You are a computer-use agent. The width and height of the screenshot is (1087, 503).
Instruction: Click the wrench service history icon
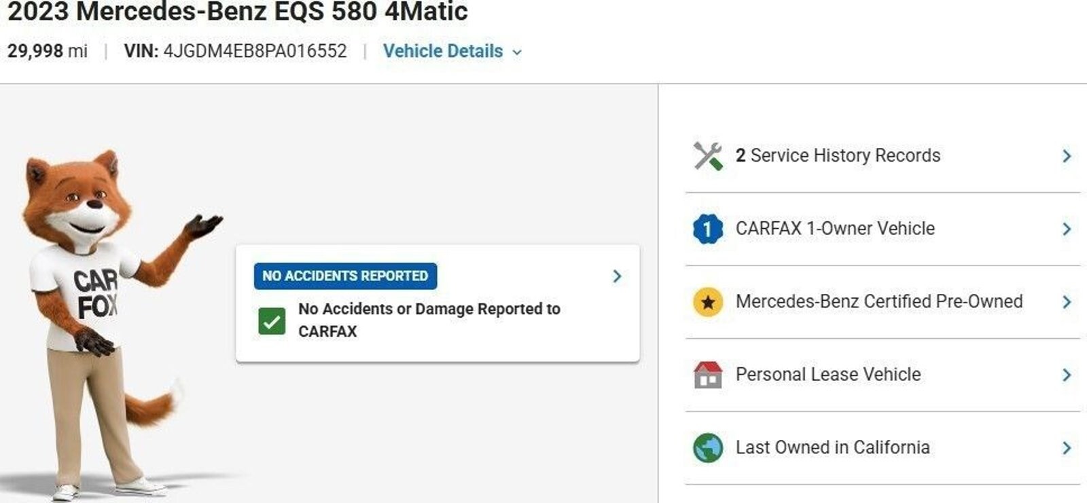[708, 156]
